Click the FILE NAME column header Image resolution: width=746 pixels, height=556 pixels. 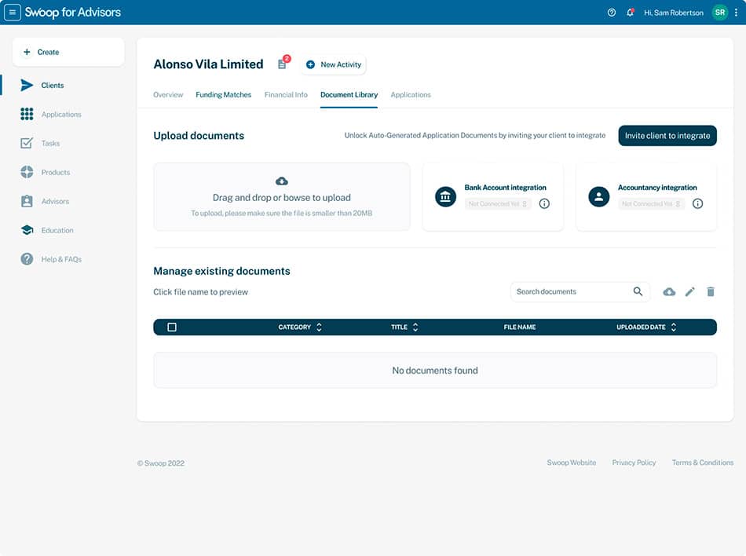pyautogui.click(x=520, y=327)
